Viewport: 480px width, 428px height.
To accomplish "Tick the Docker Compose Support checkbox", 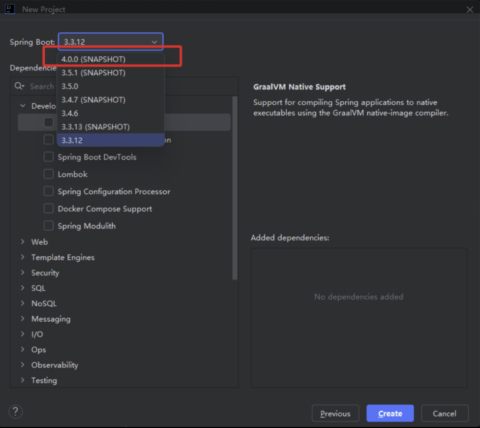I will [49, 209].
